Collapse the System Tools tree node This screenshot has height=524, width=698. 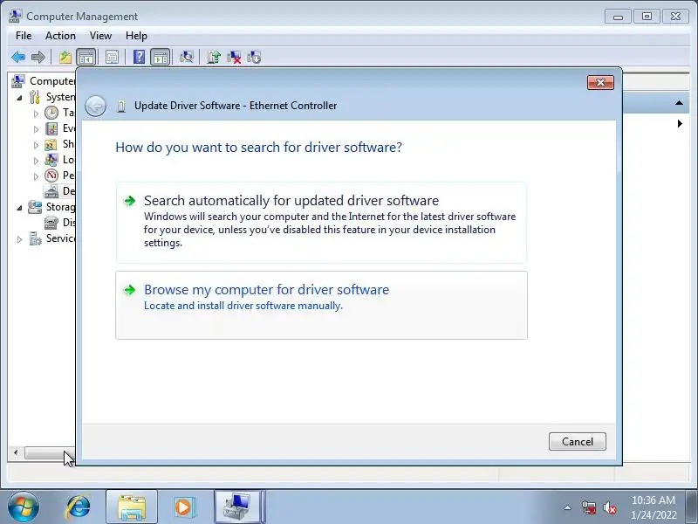(19, 98)
